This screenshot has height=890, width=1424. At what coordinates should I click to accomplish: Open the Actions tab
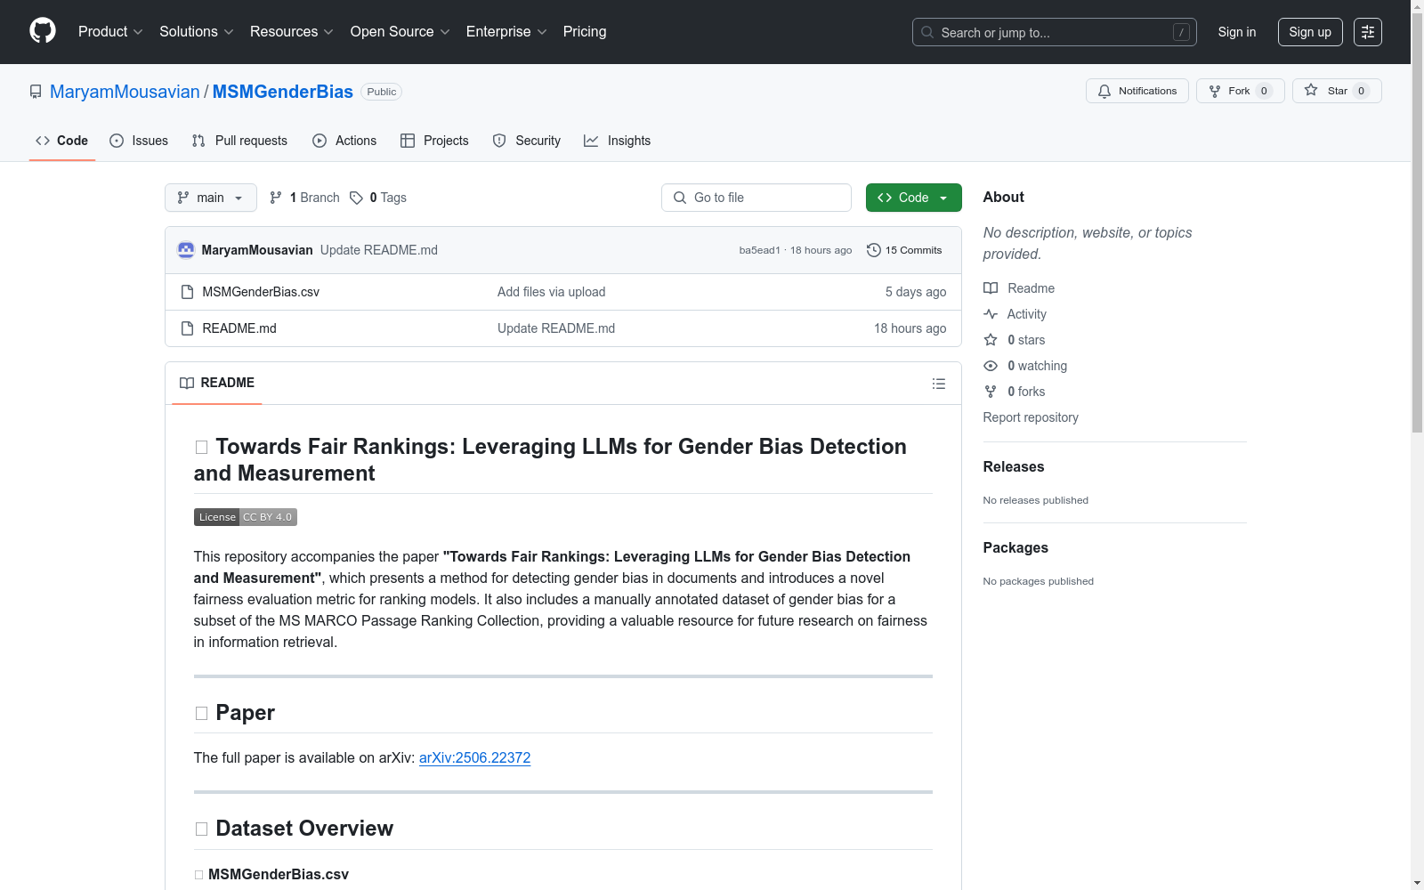pyautogui.click(x=344, y=141)
